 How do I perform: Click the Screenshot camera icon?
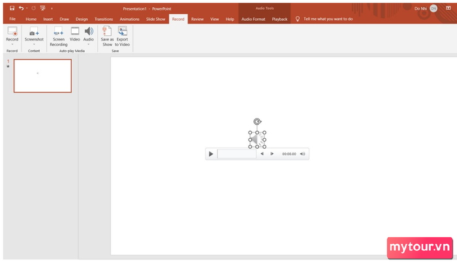click(x=34, y=31)
